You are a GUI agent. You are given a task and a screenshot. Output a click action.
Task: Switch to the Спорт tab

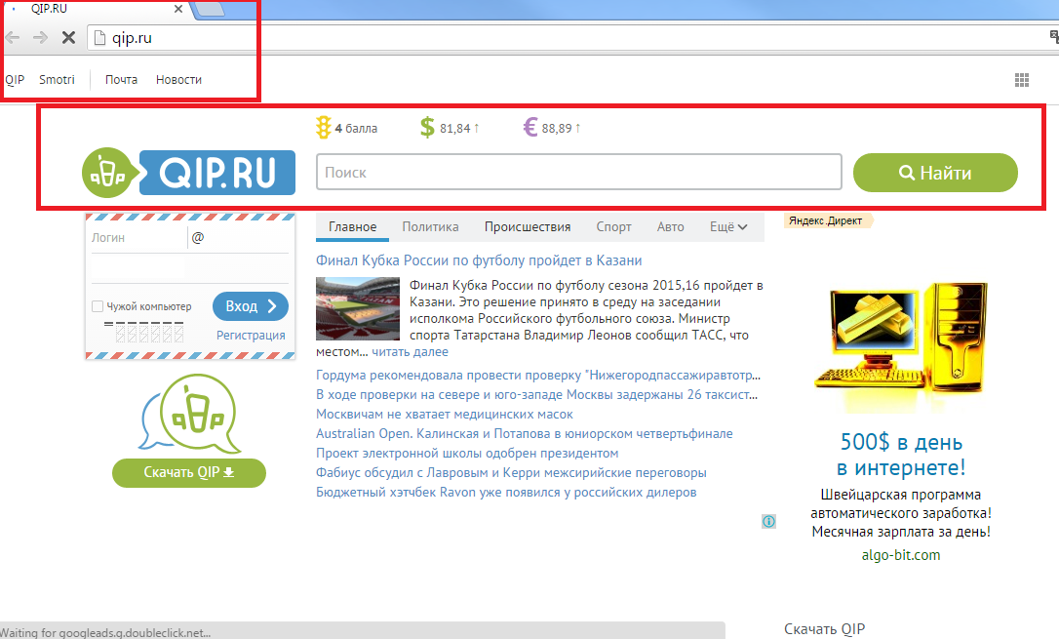click(x=614, y=227)
